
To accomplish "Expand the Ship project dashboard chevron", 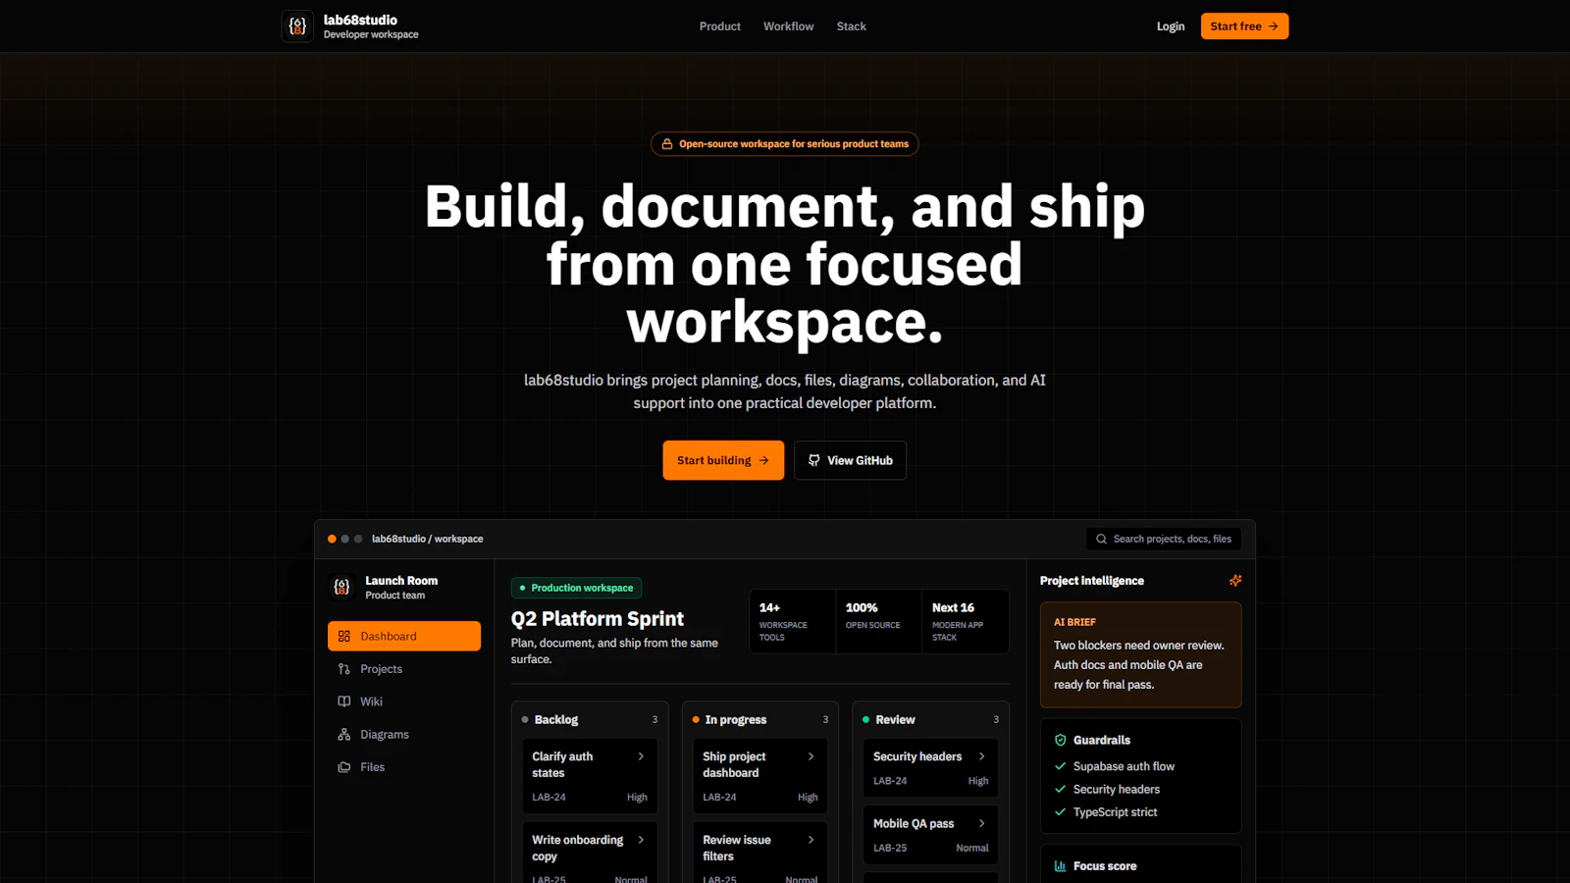I will click(811, 756).
